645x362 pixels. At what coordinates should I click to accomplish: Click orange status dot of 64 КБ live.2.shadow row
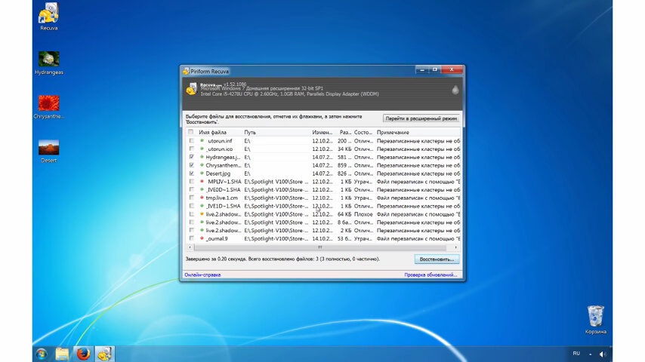tap(202, 214)
